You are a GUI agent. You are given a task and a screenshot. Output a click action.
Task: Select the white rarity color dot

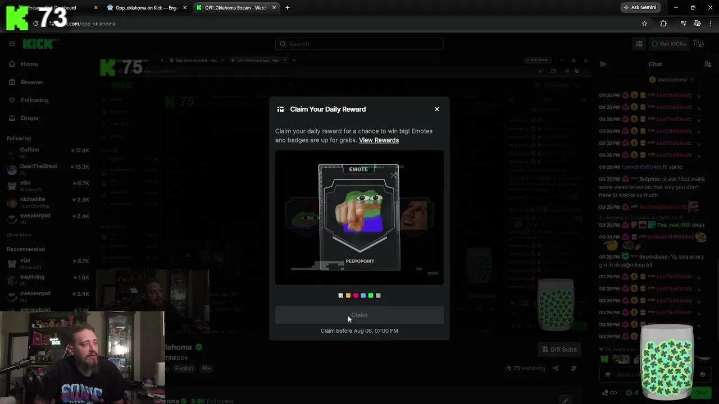340,296
